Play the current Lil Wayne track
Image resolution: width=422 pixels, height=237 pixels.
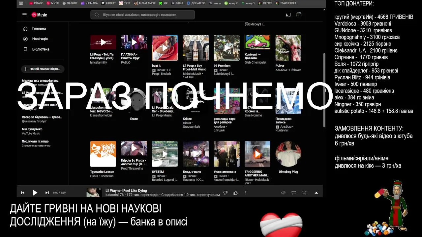[x=35, y=193]
